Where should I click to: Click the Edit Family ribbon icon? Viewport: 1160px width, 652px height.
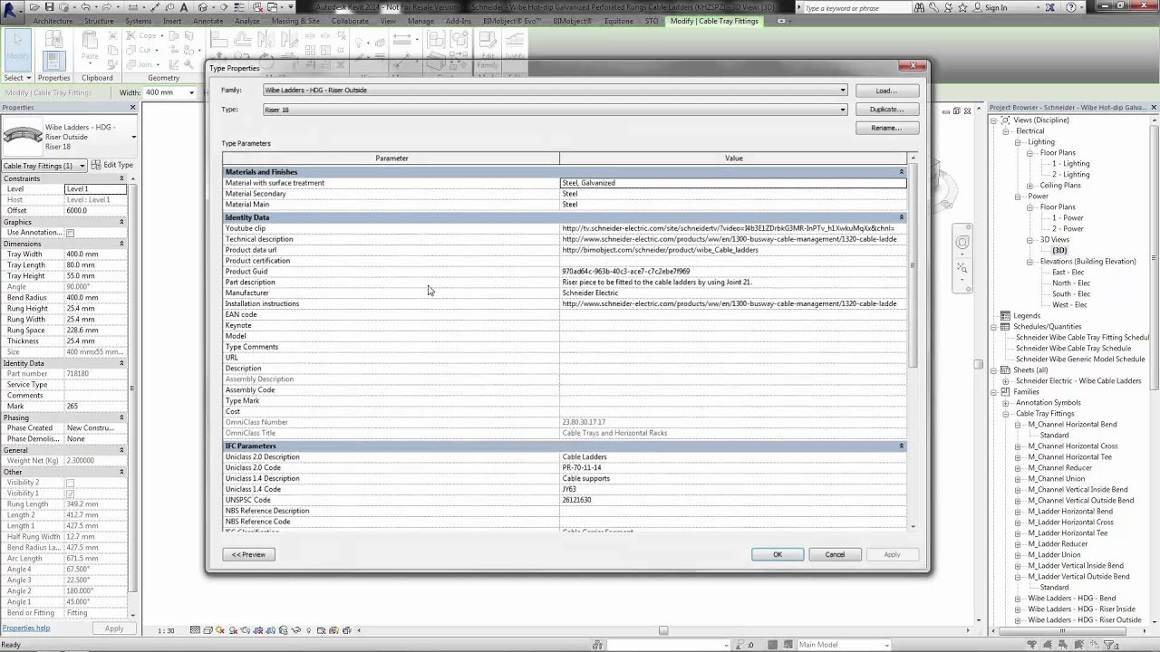click(488, 49)
